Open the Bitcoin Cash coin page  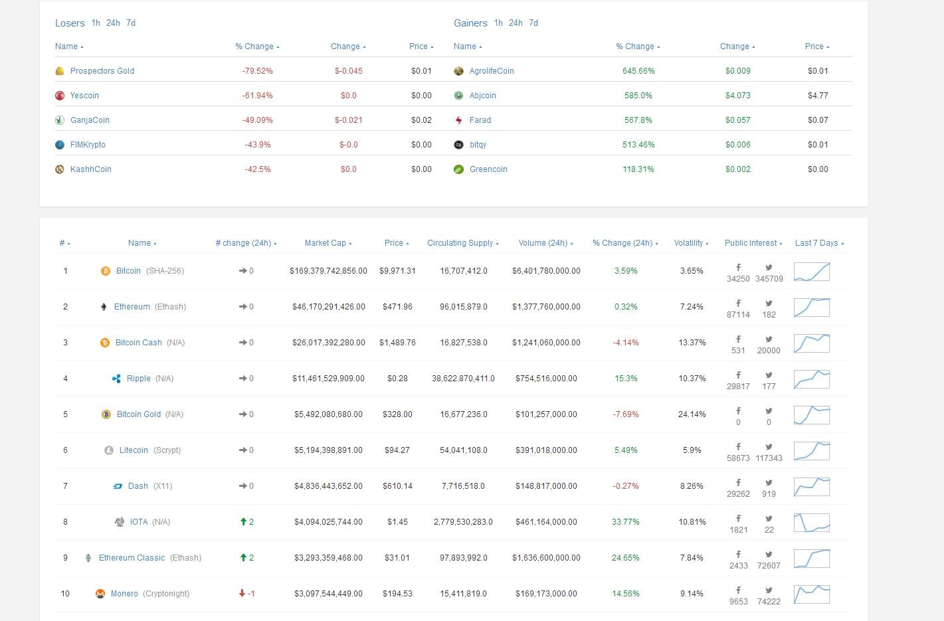pyautogui.click(x=138, y=343)
